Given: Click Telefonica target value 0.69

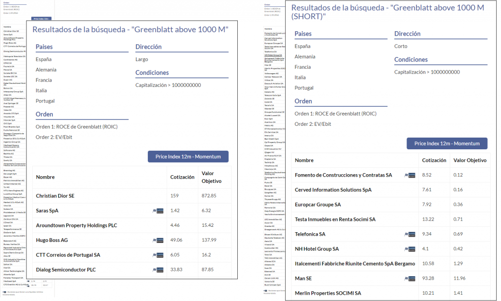Looking at the screenshot, I should pyautogui.click(x=458, y=234).
